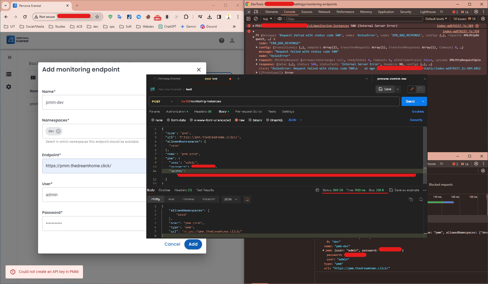The width and height of the screenshot is (488, 284).
Task: Open the Test Results response tab
Action: click(205, 190)
